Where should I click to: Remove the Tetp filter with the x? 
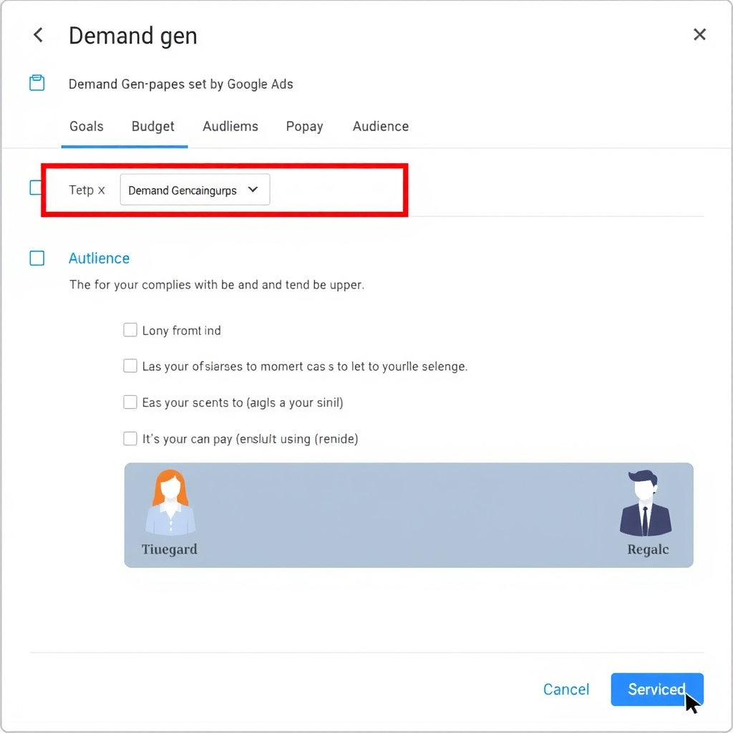[102, 190]
